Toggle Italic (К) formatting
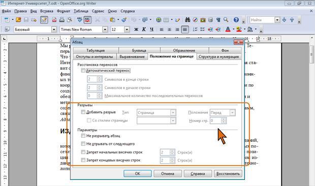 144,29
